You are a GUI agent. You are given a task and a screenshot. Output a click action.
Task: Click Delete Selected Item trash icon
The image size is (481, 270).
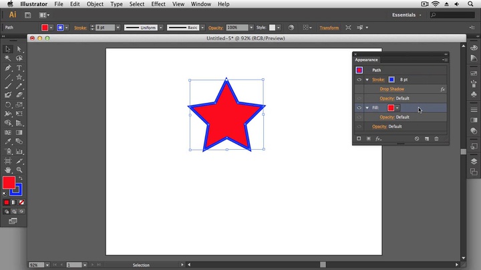point(437,138)
